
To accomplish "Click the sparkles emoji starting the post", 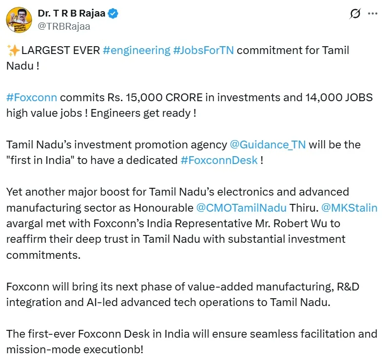I will click(13, 51).
